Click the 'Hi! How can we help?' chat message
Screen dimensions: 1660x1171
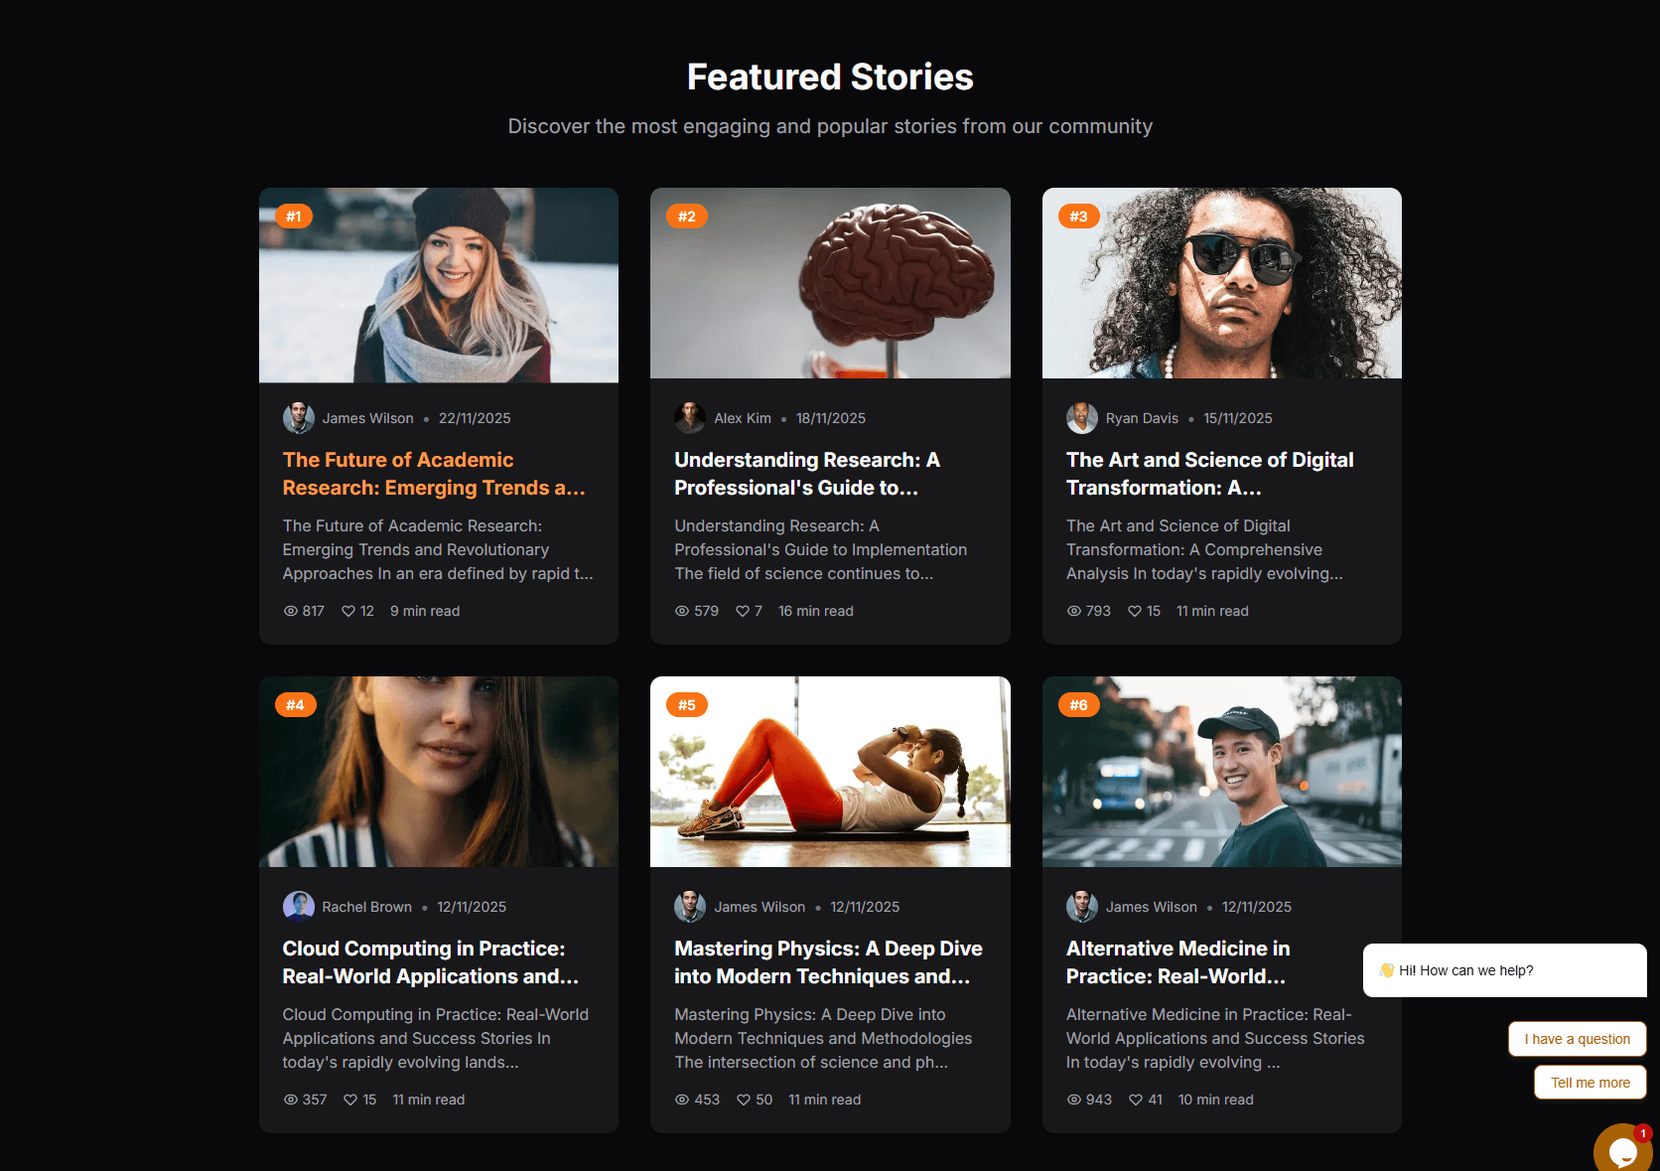point(1504,970)
